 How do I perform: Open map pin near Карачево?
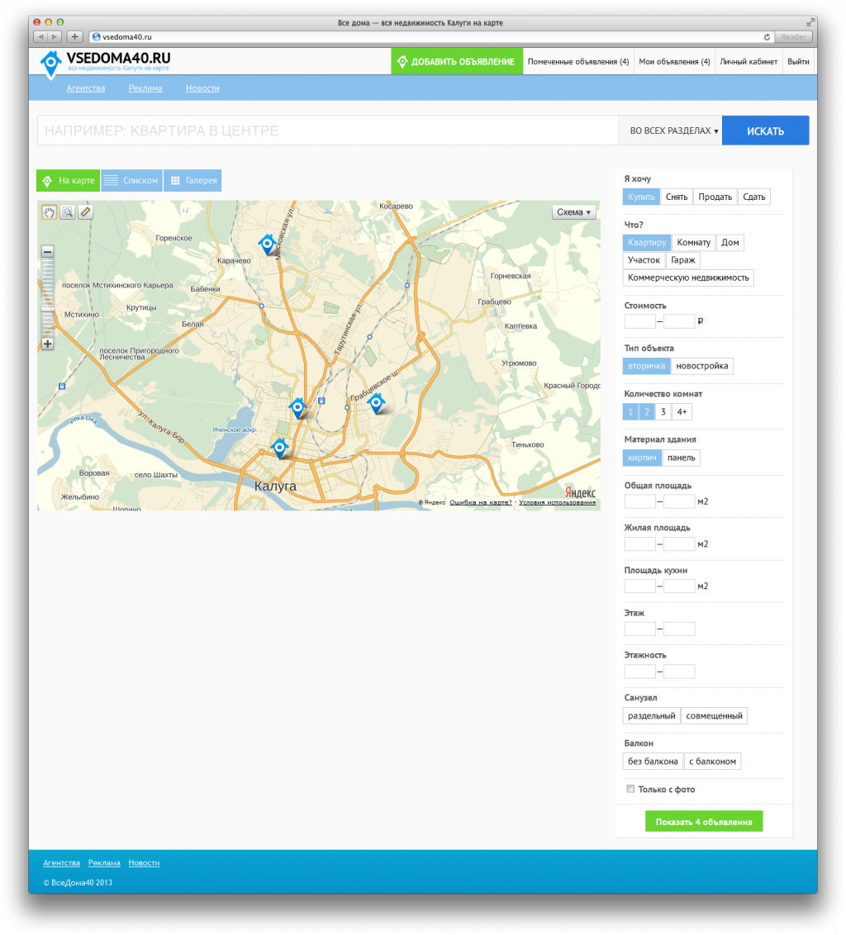(x=268, y=244)
